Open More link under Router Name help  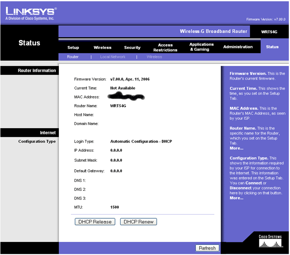click(x=236, y=148)
